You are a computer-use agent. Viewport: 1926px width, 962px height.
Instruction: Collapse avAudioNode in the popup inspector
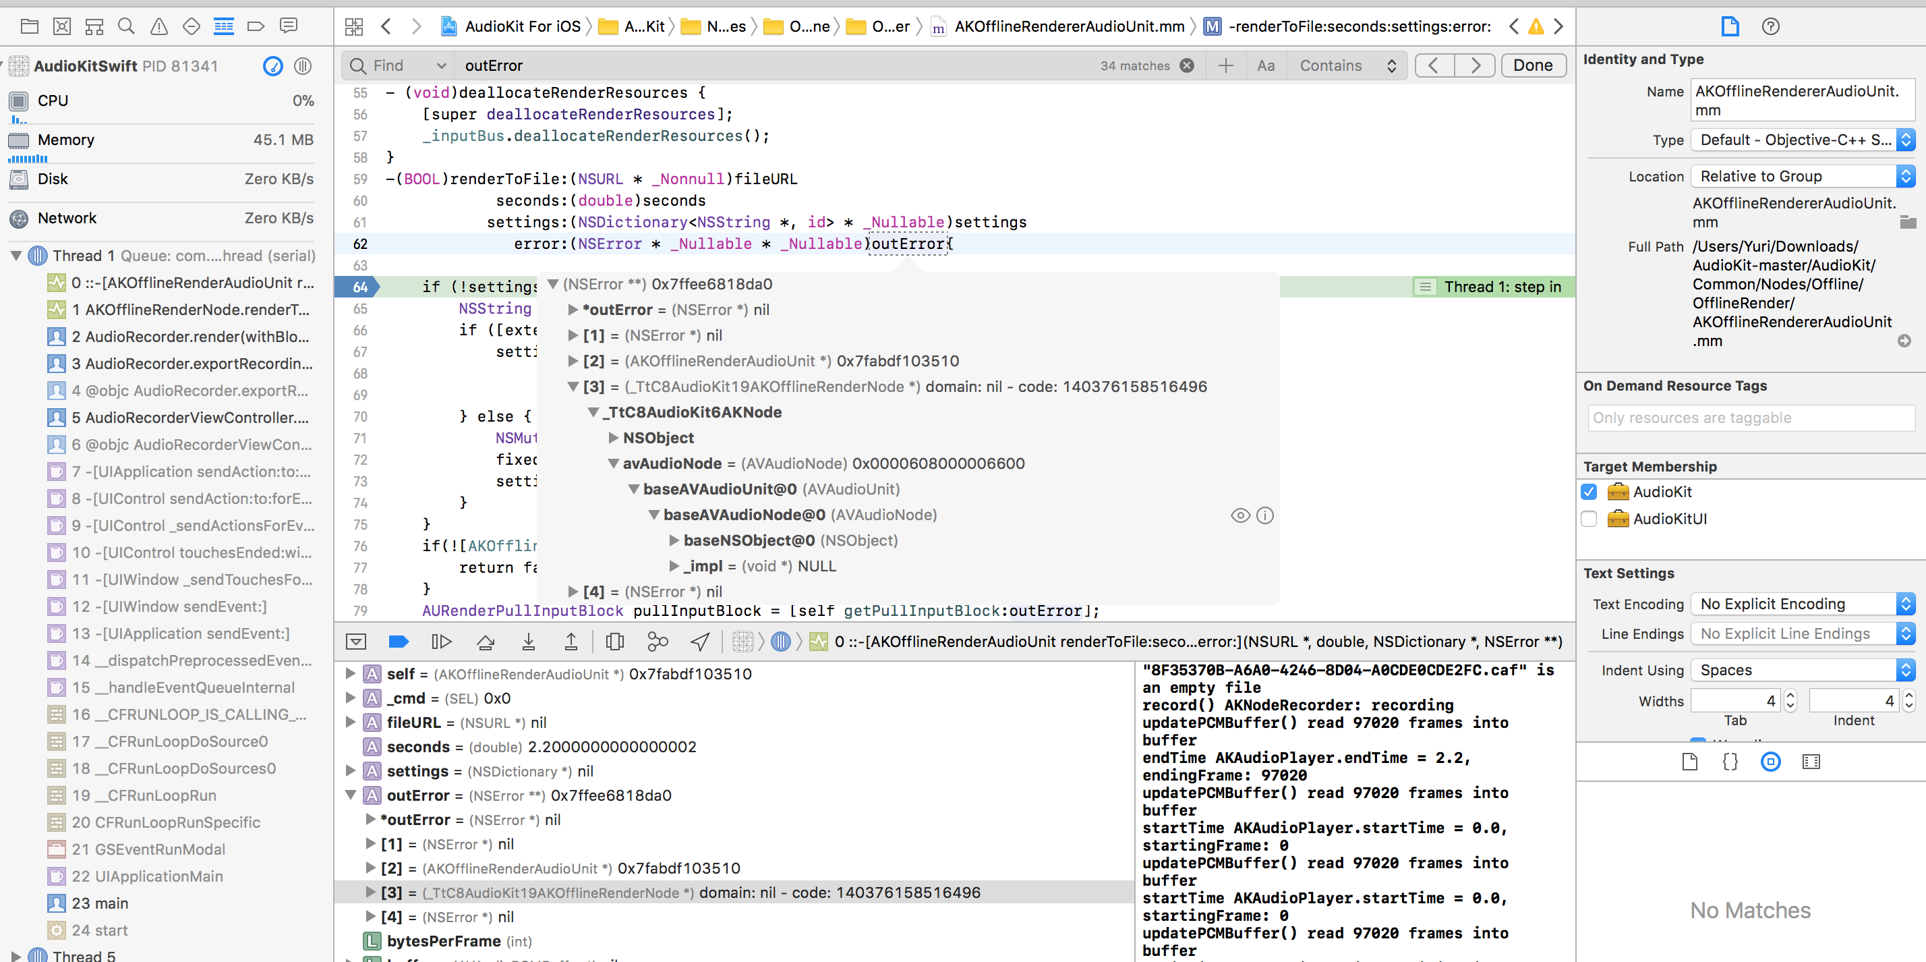613,463
